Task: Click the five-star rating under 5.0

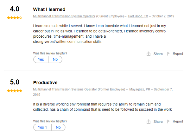Action: pyautogui.click(x=15, y=91)
